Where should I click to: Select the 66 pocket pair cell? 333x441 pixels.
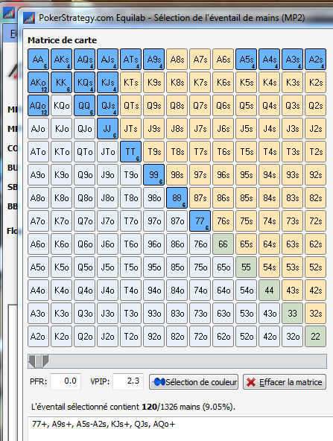tap(223, 244)
